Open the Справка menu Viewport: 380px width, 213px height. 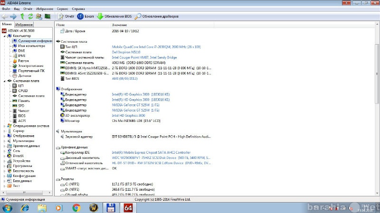78,9
